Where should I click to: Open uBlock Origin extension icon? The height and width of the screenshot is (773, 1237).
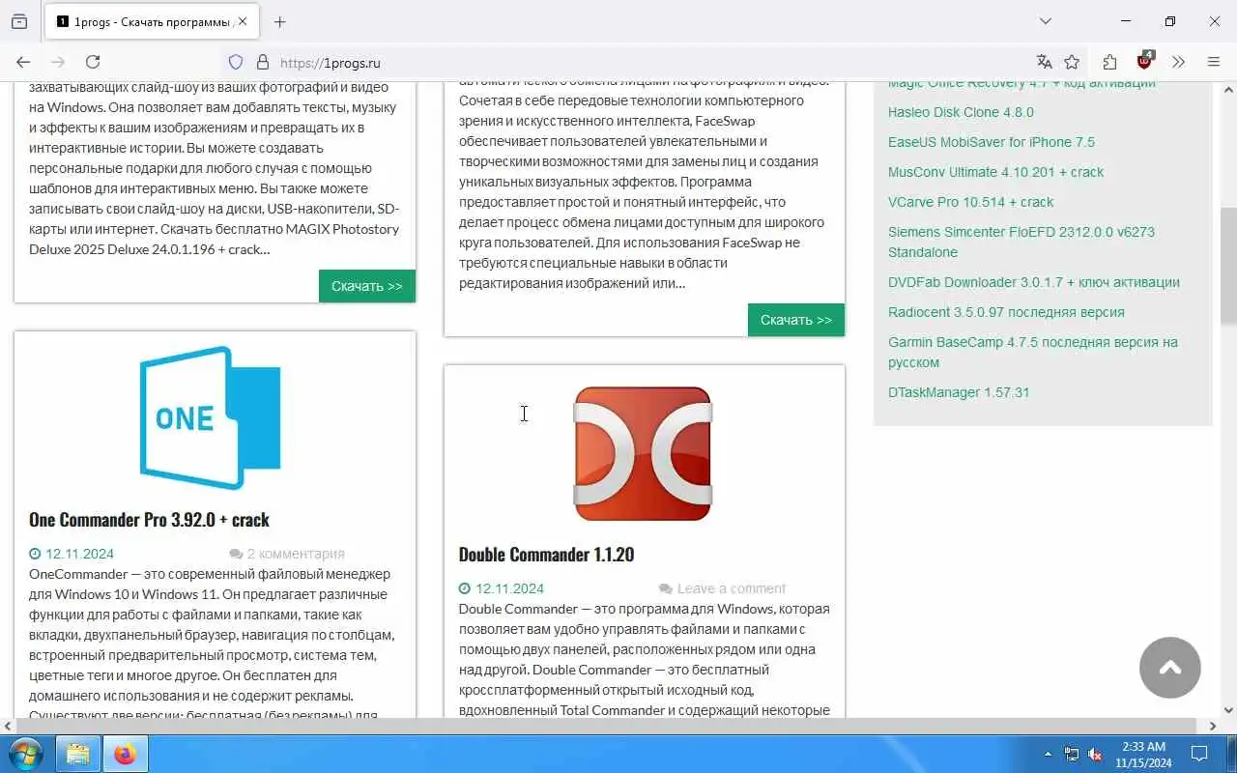tap(1145, 61)
